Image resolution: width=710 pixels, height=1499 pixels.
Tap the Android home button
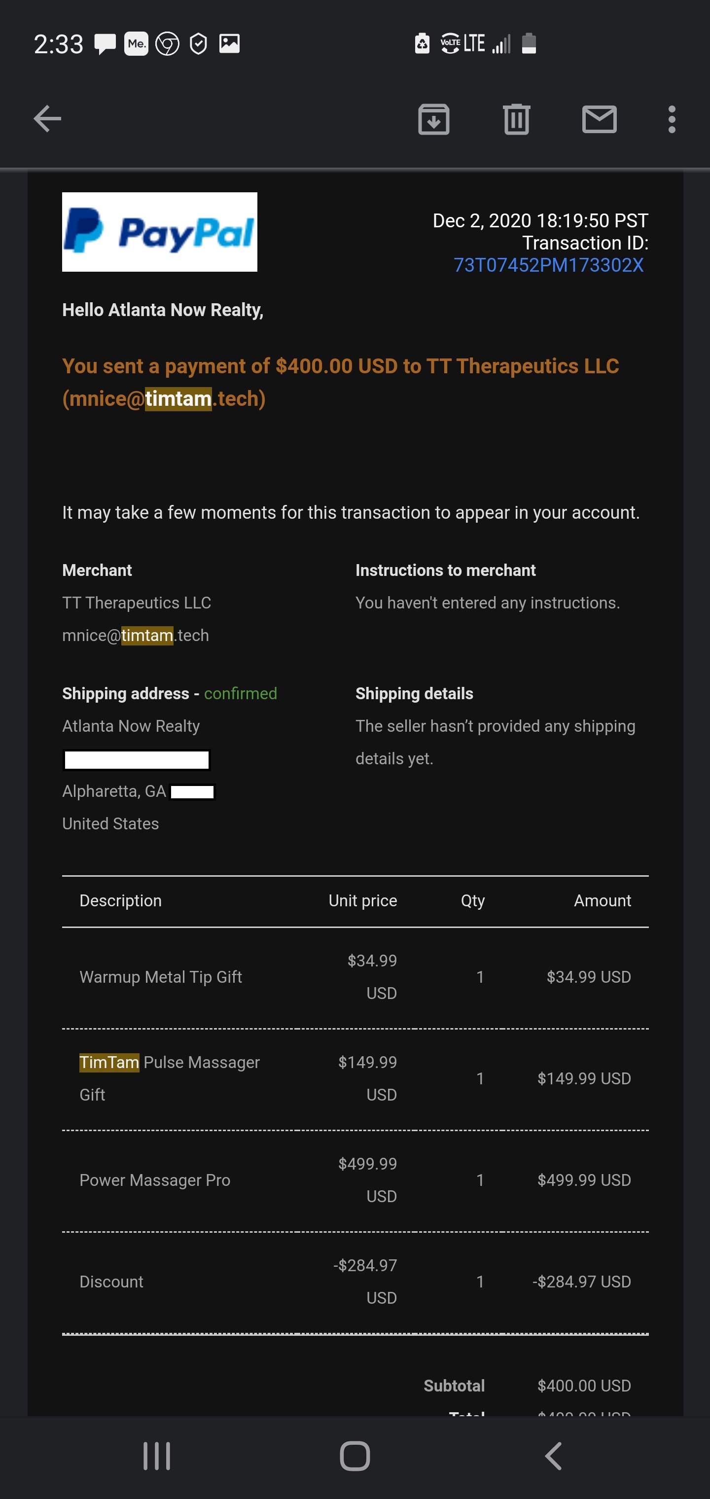(355, 1456)
